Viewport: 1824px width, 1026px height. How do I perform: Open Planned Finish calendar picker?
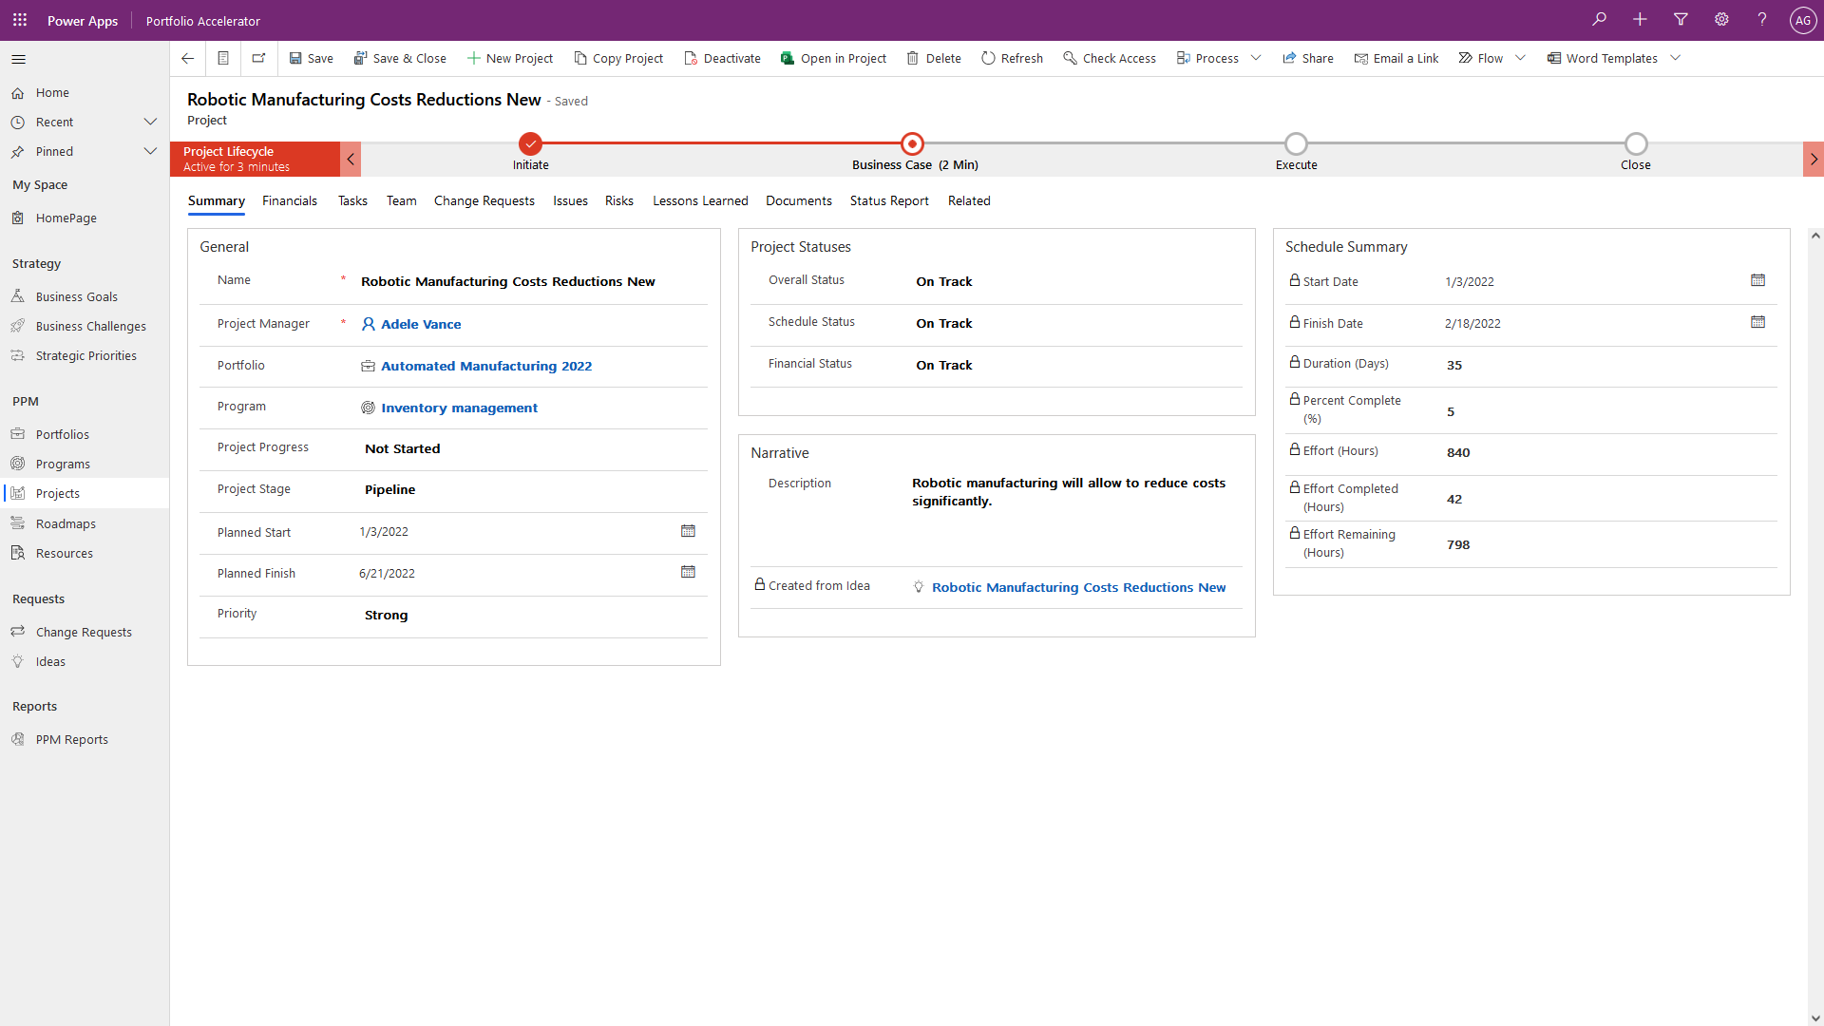(688, 572)
